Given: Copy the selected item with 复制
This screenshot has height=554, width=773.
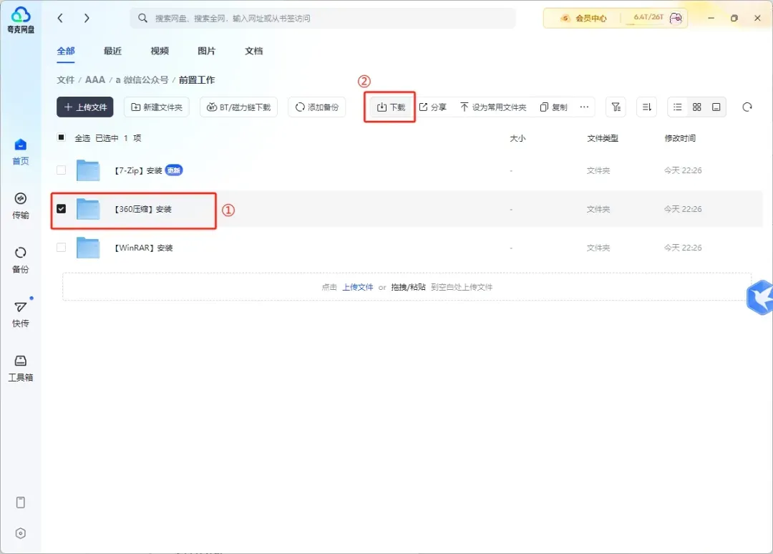Looking at the screenshot, I should click(x=553, y=107).
